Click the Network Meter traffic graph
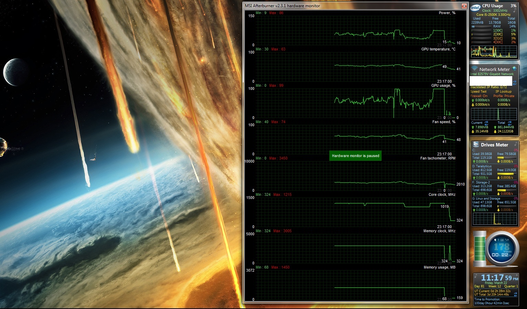The height and width of the screenshot is (309, 527). [494, 114]
